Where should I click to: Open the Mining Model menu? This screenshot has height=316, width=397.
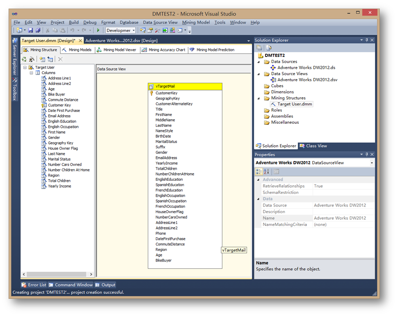[196, 22]
